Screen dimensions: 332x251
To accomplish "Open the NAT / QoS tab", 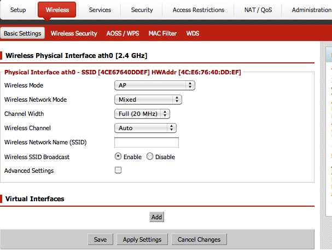I will [x=258, y=10].
